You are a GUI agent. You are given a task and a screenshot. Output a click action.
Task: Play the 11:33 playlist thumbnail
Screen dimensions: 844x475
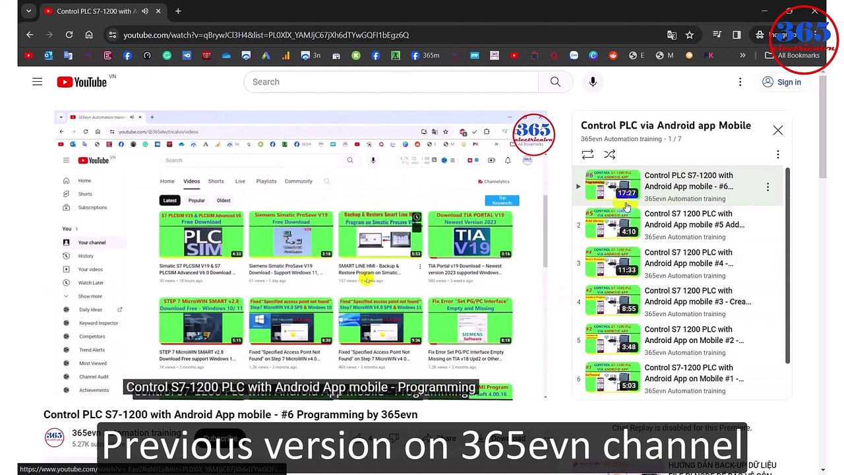coord(613,263)
